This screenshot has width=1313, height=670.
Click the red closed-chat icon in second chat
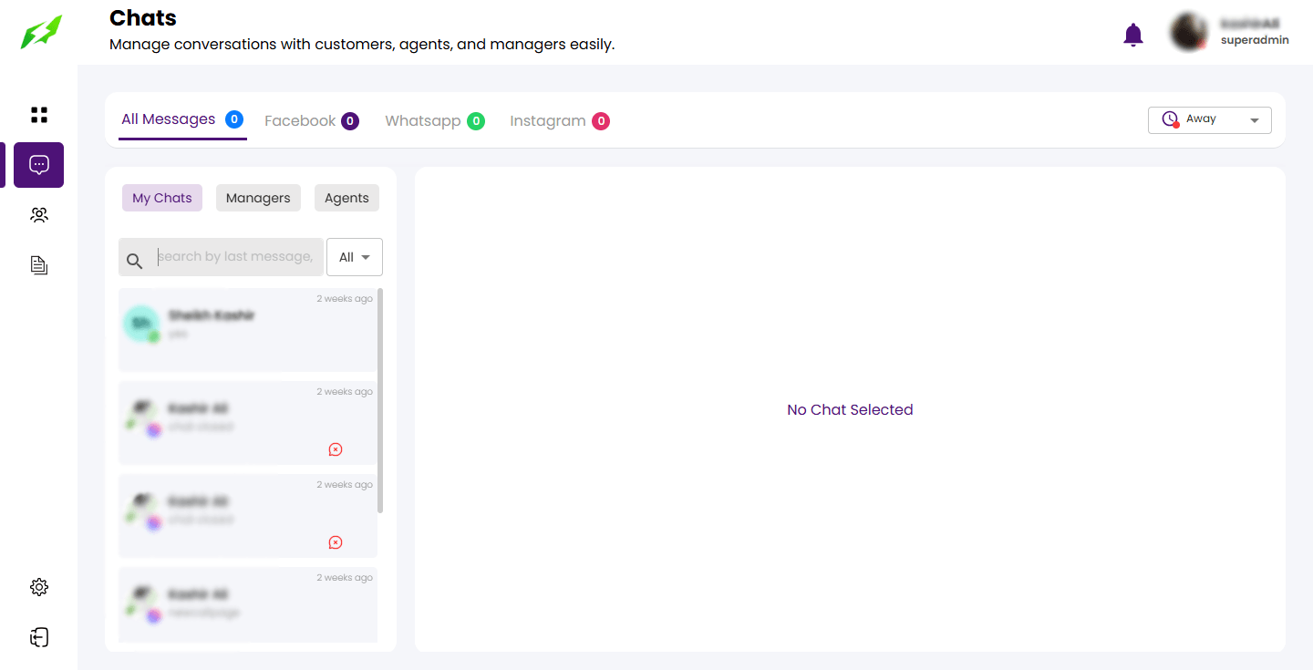335,449
